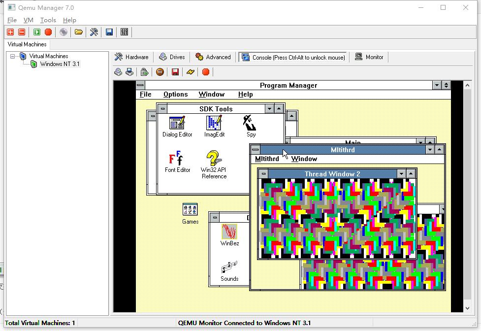
Task: Click the Thread Window 2 title bar
Action: [x=332, y=174]
